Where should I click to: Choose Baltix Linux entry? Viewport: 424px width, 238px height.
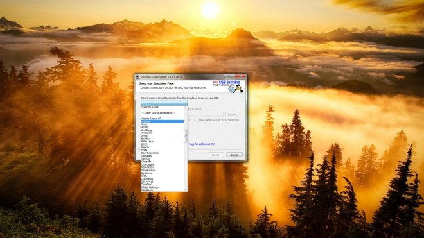click(147, 142)
